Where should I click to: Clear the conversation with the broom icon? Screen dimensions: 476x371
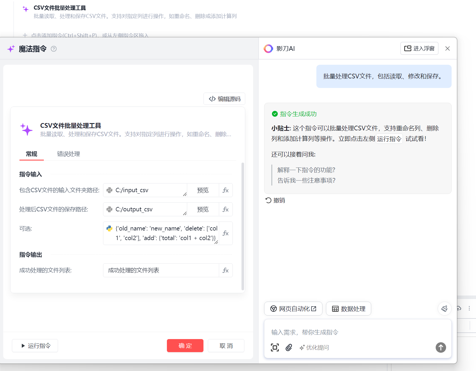(444, 309)
